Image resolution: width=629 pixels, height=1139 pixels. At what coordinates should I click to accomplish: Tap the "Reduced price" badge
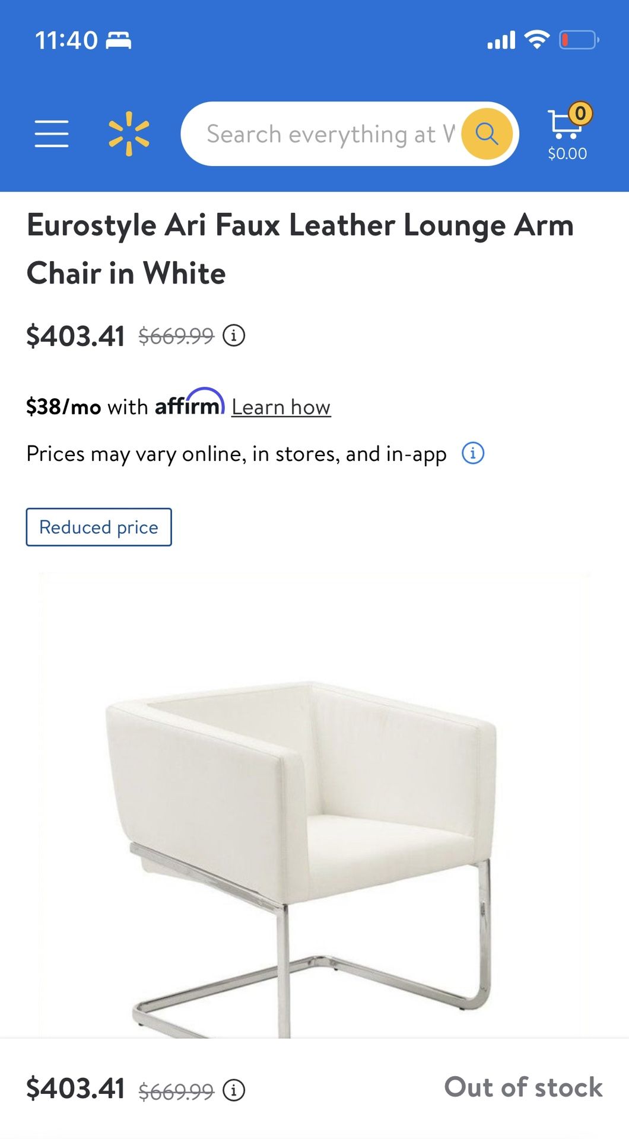[99, 527]
